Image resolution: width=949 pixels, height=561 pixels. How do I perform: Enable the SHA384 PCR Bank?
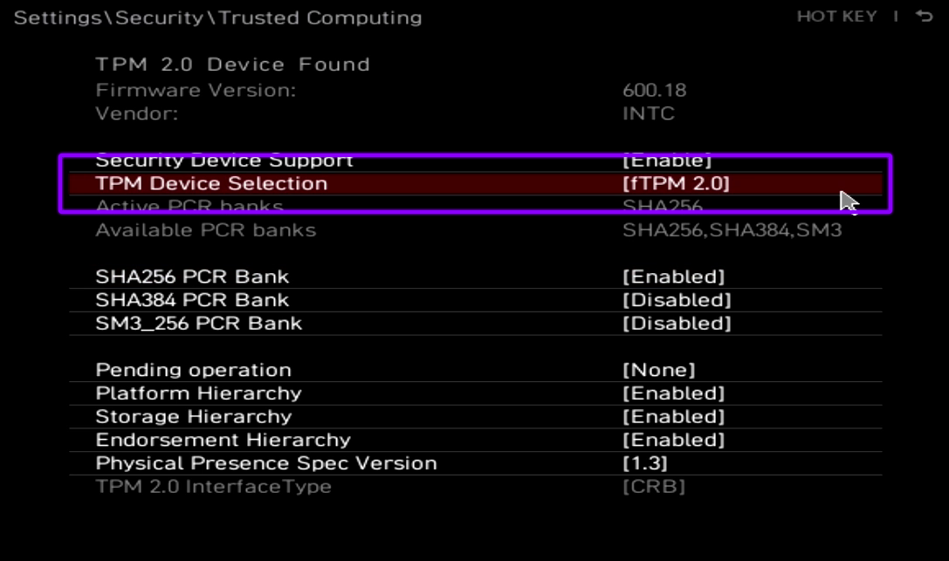pos(676,300)
